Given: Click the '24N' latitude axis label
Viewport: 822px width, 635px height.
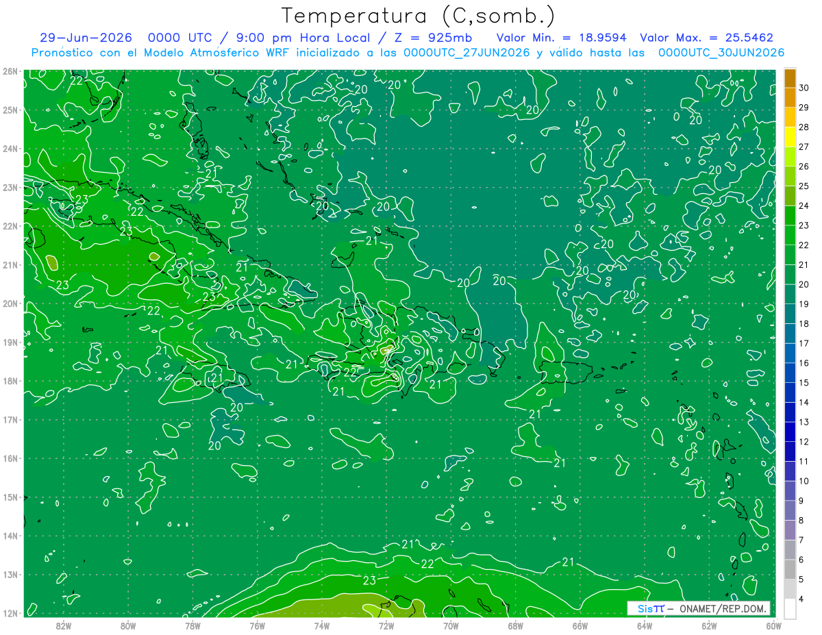Looking at the screenshot, I should 10,149.
